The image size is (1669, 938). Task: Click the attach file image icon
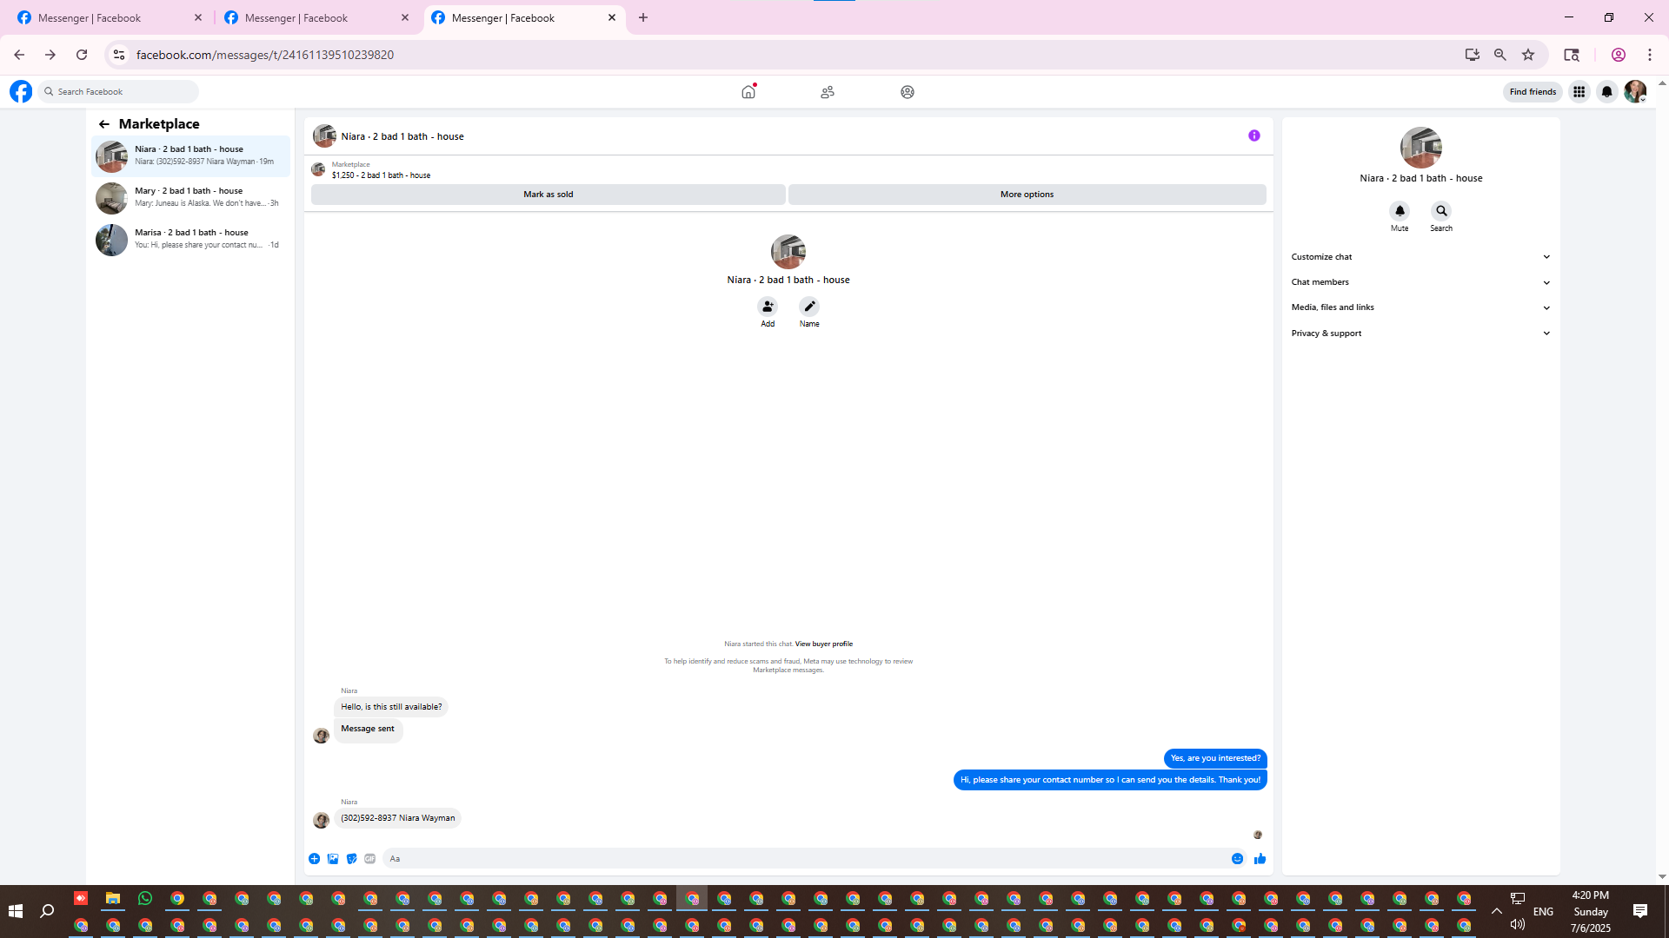(333, 859)
